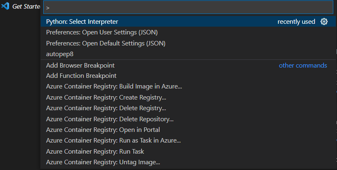Switch to the Get Started tab

point(26,7)
